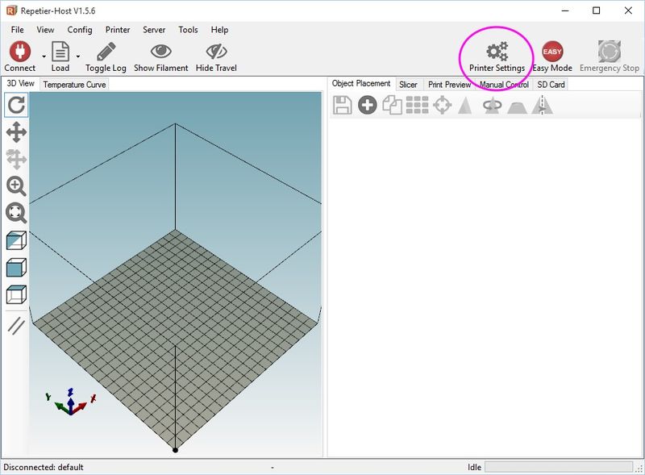The image size is (645, 475).
Task: Click the Repetier-Host title bar app icon
Action: (x=12, y=10)
